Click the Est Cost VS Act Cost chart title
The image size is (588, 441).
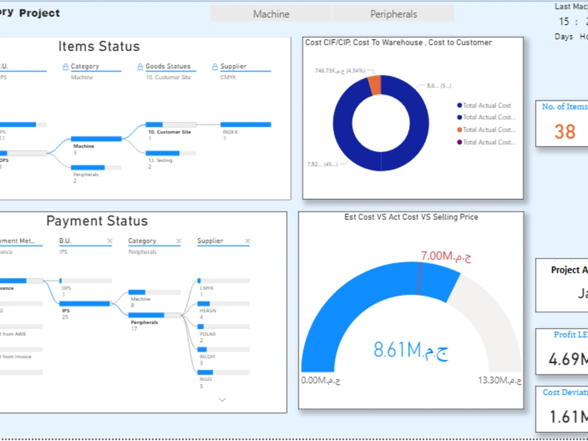coord(411,217)
